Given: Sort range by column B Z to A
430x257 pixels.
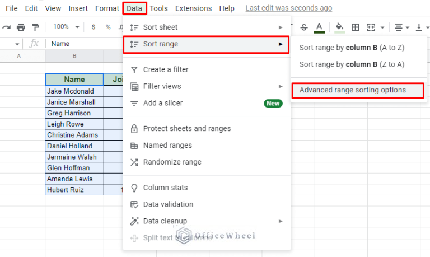Looking at the screenshot, I should click(359, 64).
